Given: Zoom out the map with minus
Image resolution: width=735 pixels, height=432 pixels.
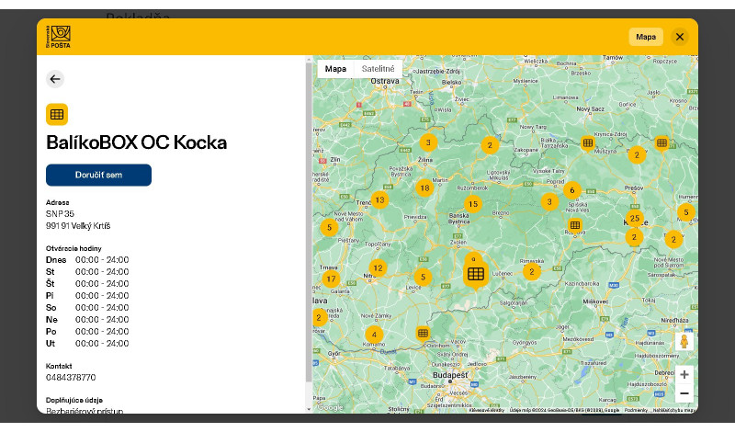Looking at the screenshot, I should (x=684, y=393).
